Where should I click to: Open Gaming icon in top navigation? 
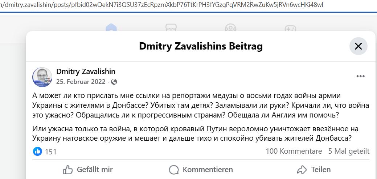[289, 28]
